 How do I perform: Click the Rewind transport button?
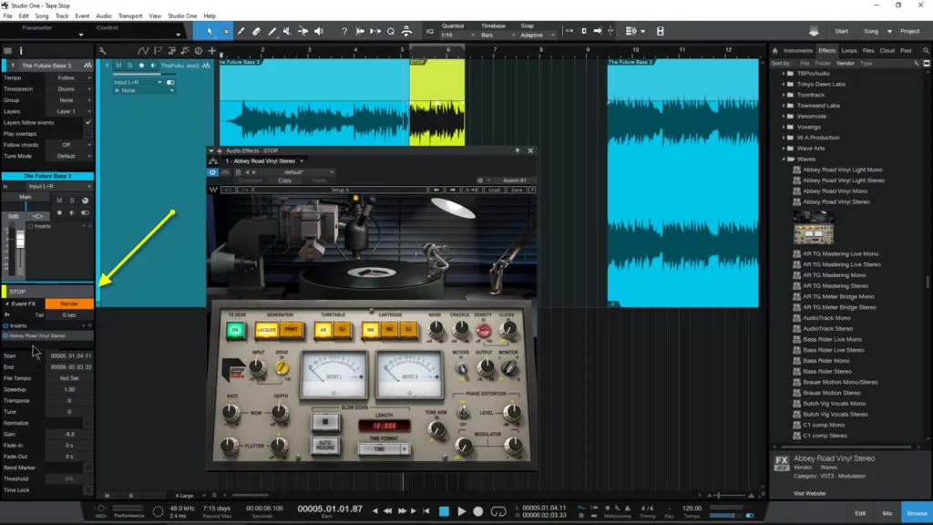(387, 510)
